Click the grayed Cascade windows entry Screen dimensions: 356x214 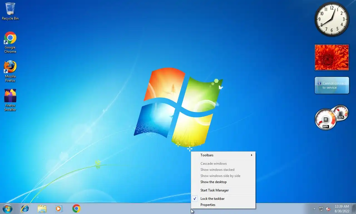point(223,164)
